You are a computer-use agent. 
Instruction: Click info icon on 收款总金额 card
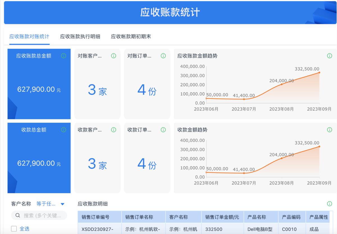point(63,130)
